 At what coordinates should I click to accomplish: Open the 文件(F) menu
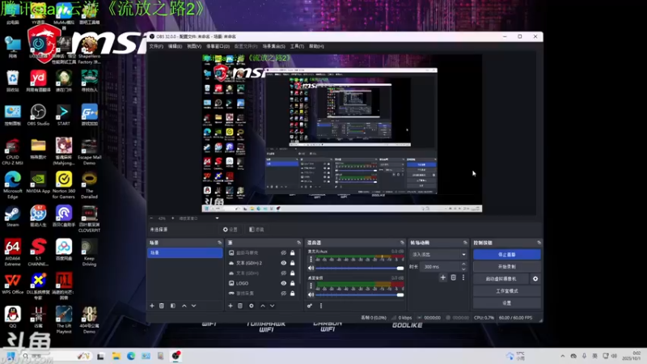coord(156,46)
